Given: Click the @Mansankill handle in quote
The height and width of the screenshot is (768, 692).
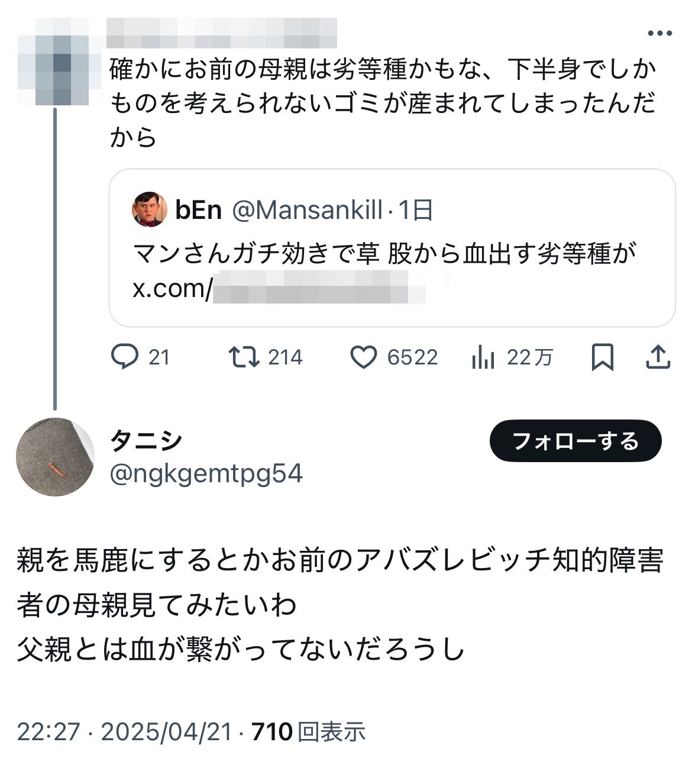Looking at the screenshot, I should click(307, 210).
